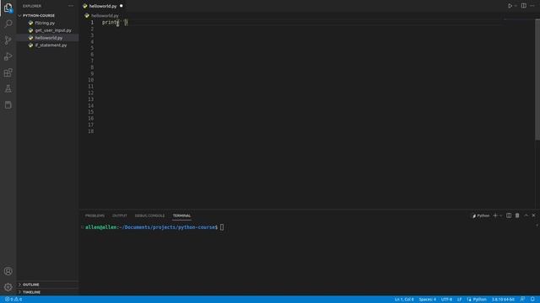Select Python interpreter version in status bar
Image resolution: width=540 pixels, height=303 pixels.
[503, 300]
